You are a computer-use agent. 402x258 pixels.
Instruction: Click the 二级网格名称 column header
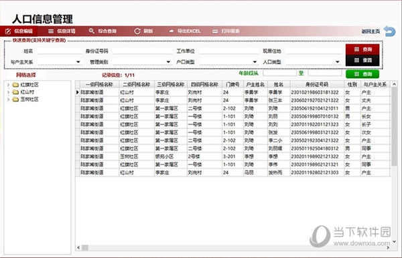137,84
